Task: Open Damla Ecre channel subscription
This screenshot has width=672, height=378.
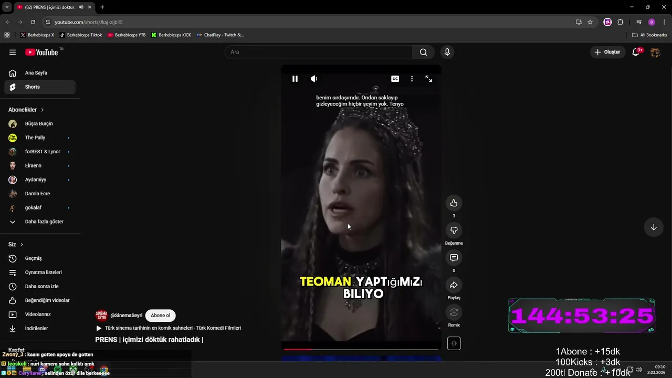Action: click(40, 194)
